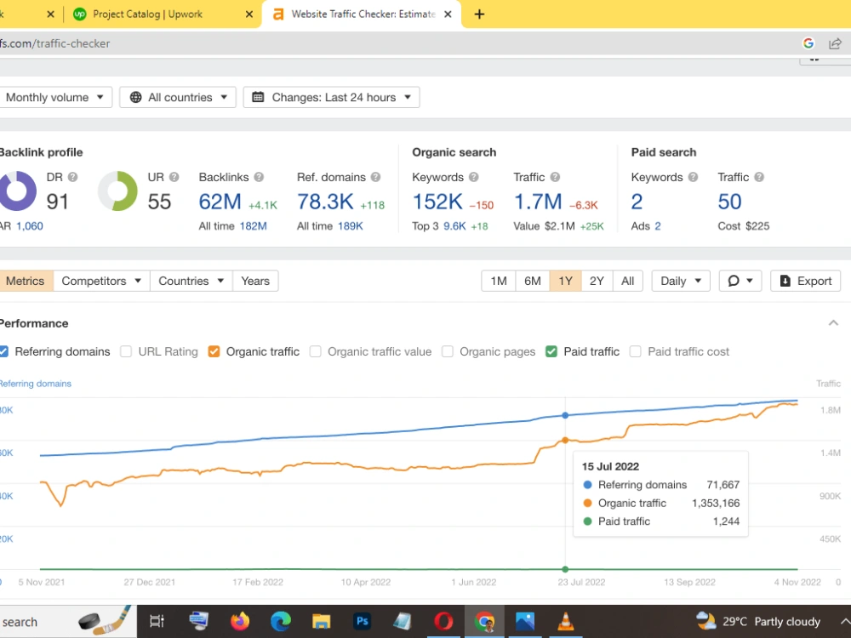Open the chart annotations comment dropdown
851x638 pixels.
(740, 281)
